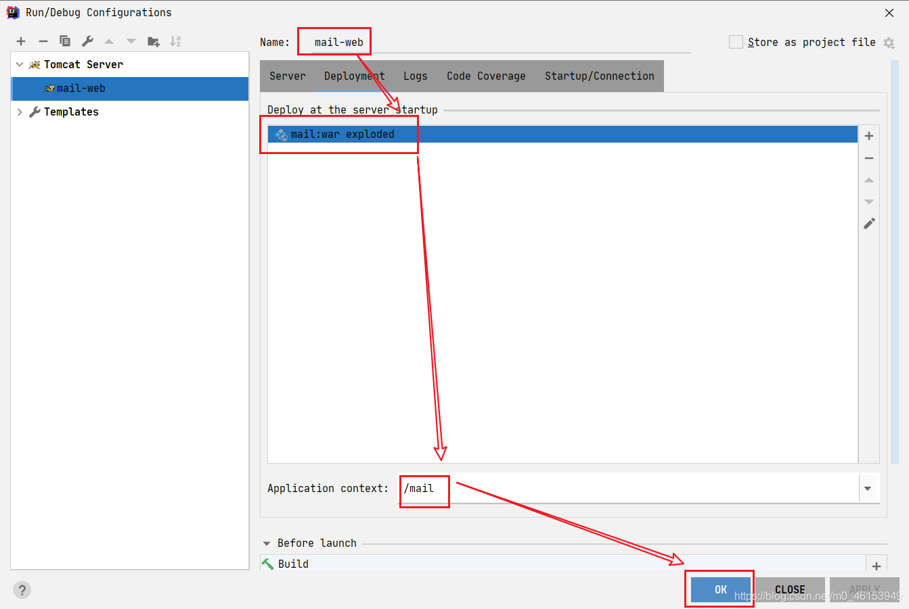Select the Deployment tab

[x=354, y=76]
